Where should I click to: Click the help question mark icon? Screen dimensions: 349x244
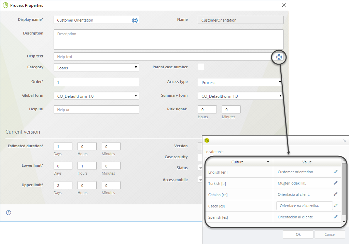tap(9, 212)
